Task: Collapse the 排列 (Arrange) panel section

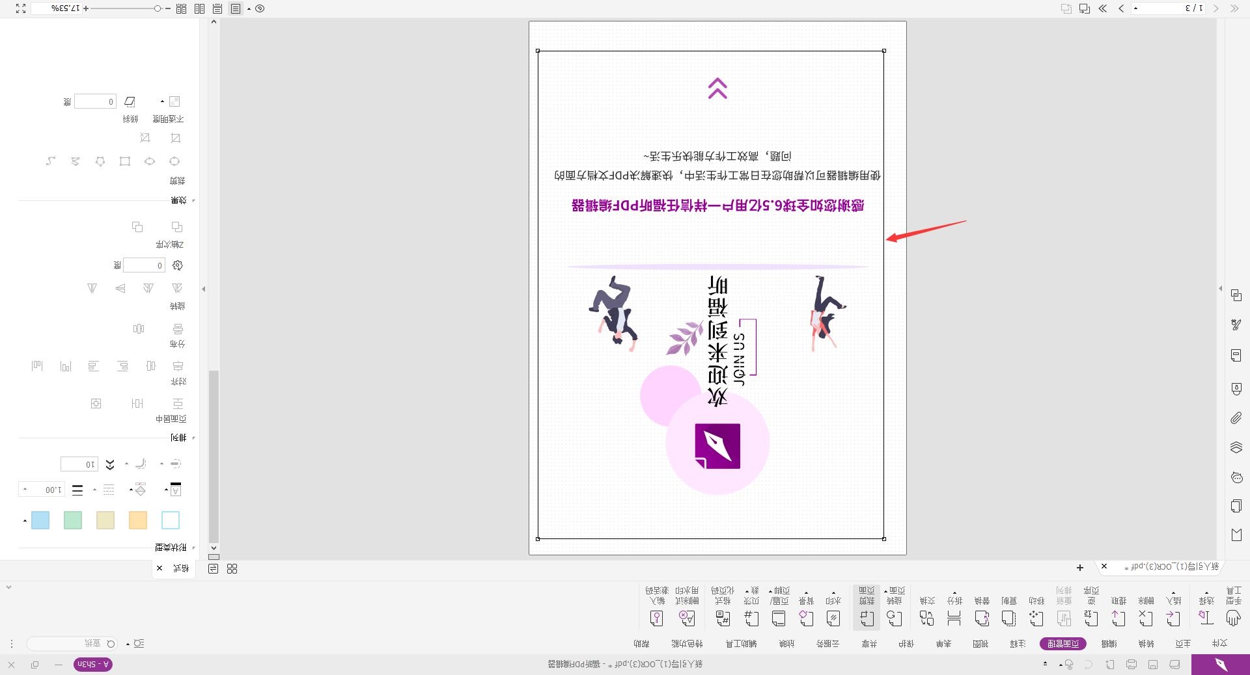Action: tap(193, 438)
